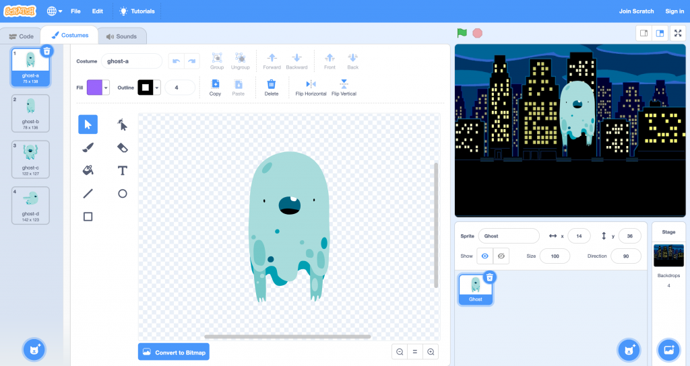690x366 pixels.
Task: Click the outline width field
Action: point(179,87)
